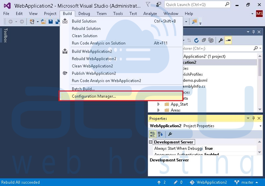Select Build WebApplication2

tap(121, 51)
